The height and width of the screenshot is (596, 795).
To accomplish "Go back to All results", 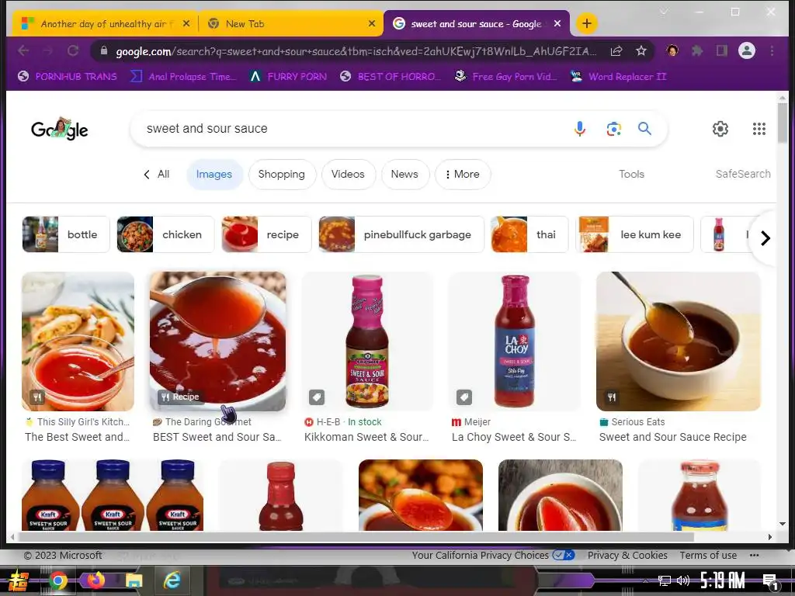I will coord(156,175).
